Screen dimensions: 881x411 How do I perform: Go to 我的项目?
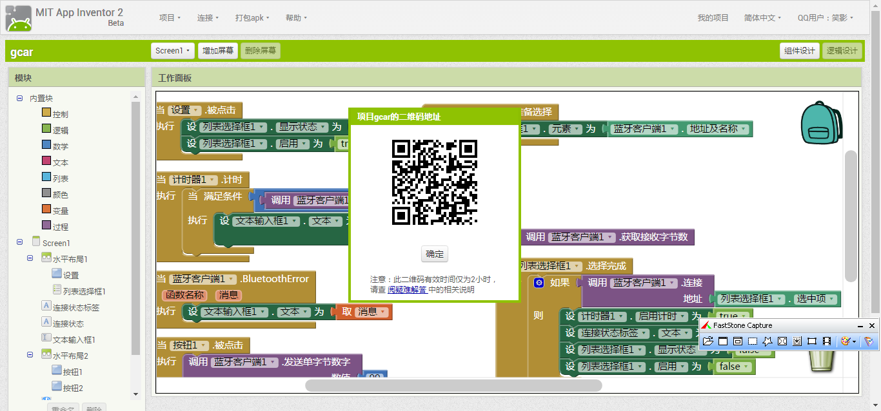713,18
